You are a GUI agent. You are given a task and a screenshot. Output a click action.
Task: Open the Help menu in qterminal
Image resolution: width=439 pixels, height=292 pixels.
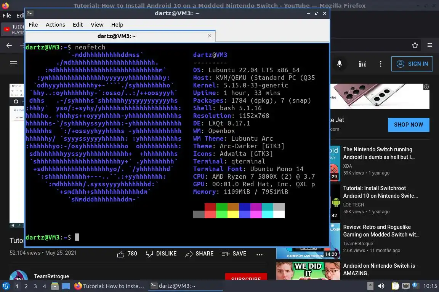point(117,25)
